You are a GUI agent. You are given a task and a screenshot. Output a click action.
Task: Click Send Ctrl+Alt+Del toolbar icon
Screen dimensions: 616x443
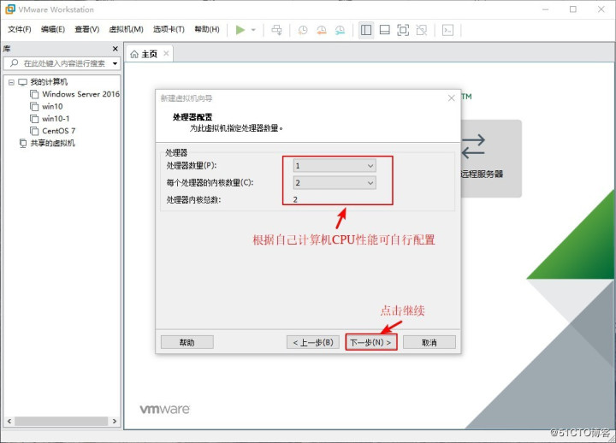pos(276,30)
